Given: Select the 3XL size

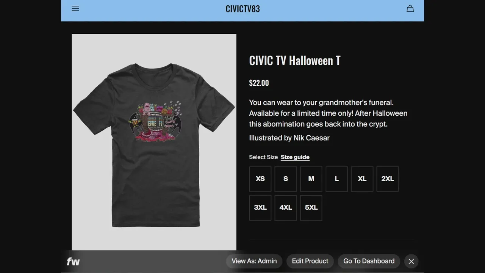Looking at the screenshot, I should (x=260, y=208).
